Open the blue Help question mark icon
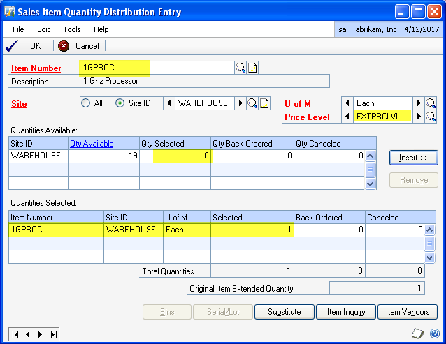This screenshot has width=446, height=344. pyautogui.click(x=435, y=334)
